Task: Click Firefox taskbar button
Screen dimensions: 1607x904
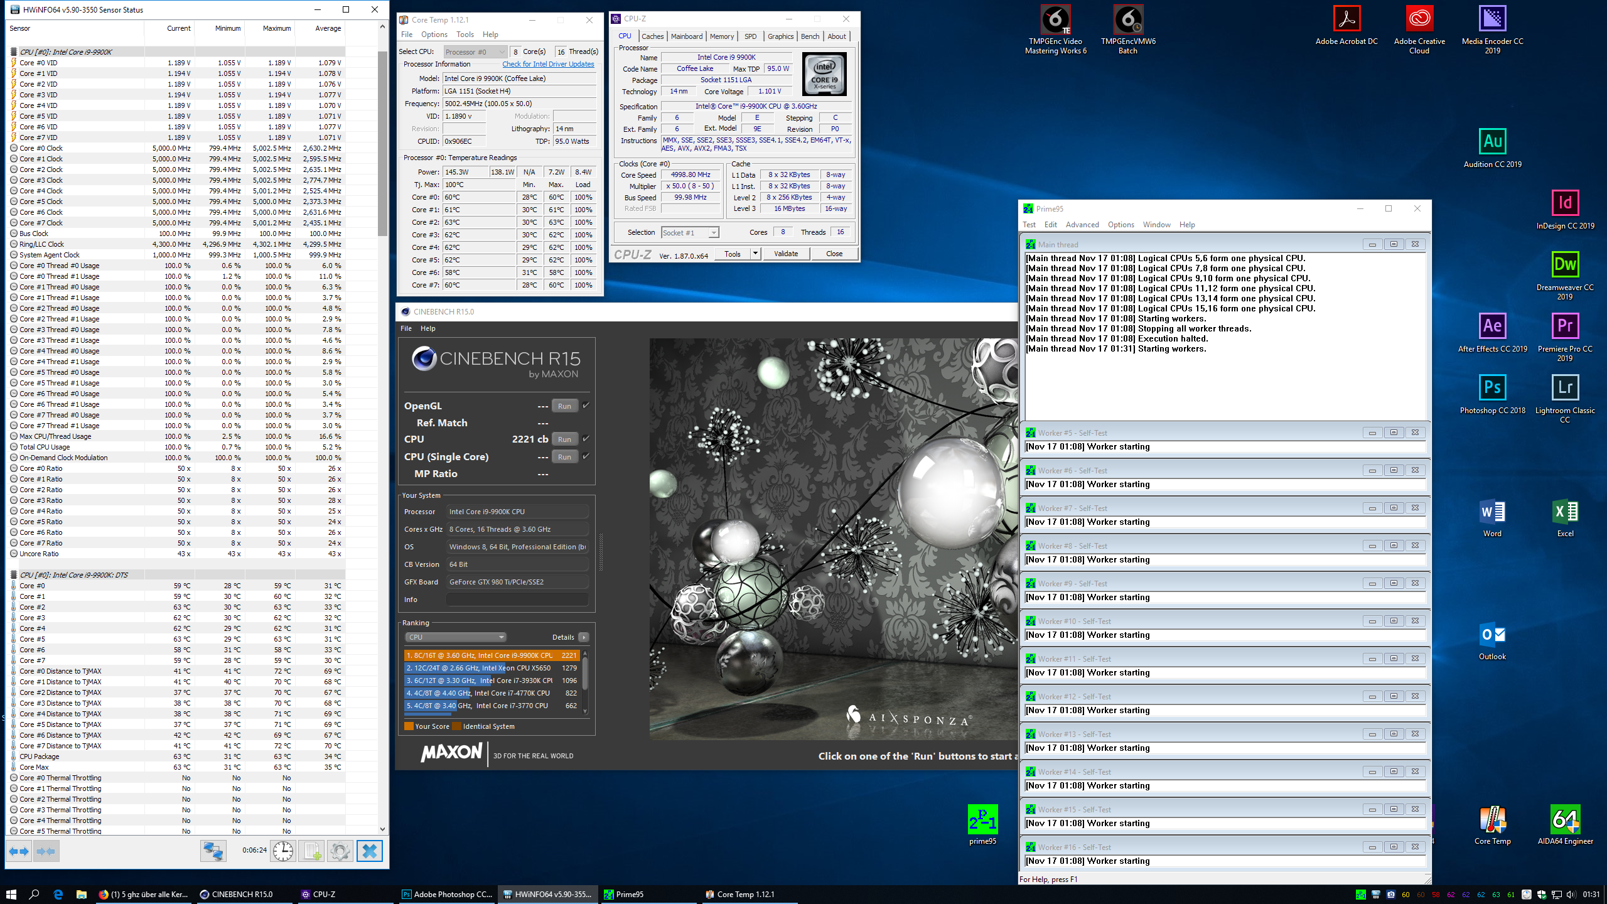Action: pos(144,894)
